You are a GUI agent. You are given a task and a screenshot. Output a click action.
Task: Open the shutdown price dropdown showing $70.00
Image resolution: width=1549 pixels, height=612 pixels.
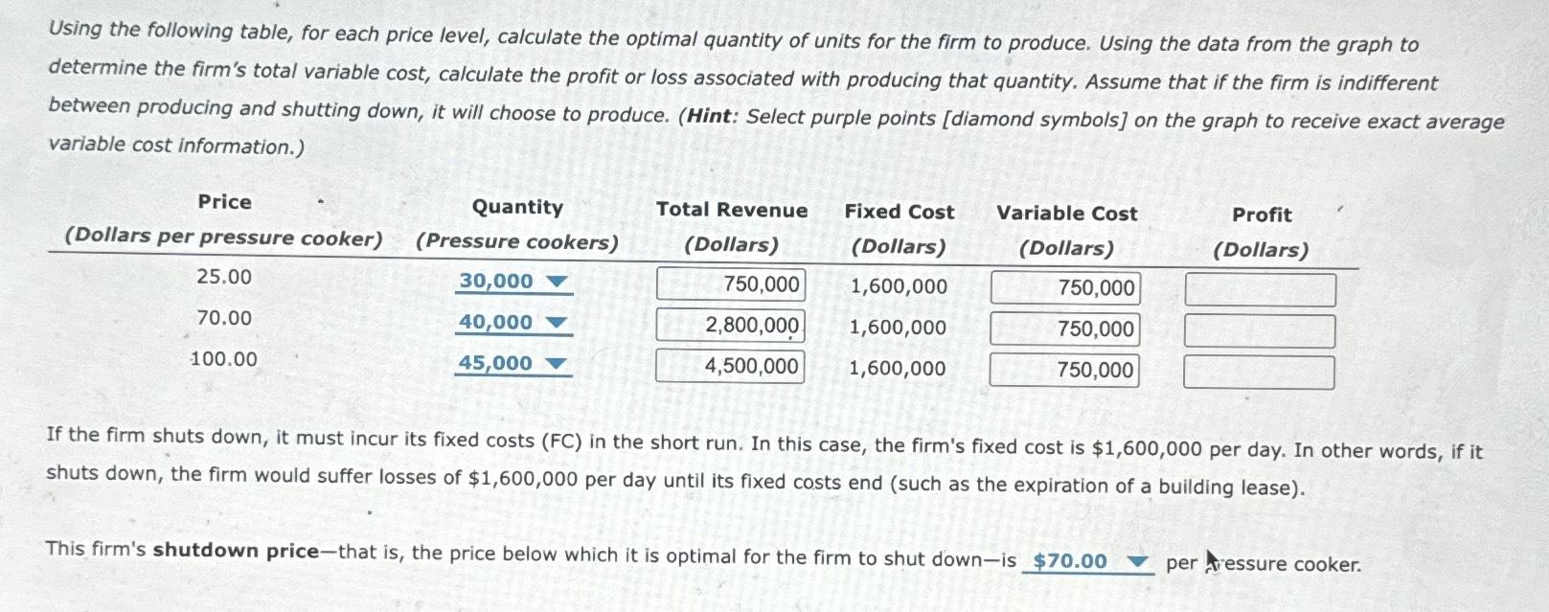click(x=1142, y=562)
